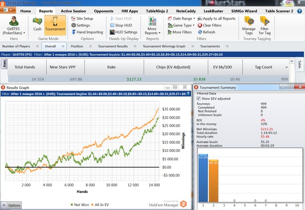Close the Number of Players report tab
The image size is (305, 210).
(37, 46)
